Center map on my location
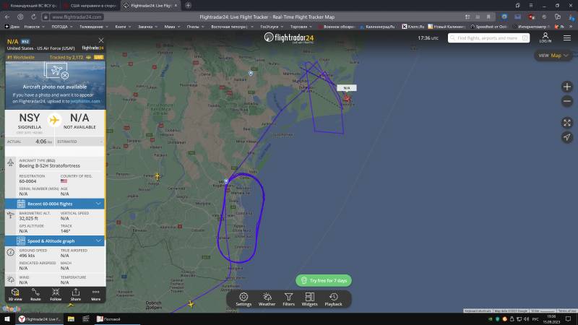Viewport: 578px width, 325px height. click(x=567, y=137)
